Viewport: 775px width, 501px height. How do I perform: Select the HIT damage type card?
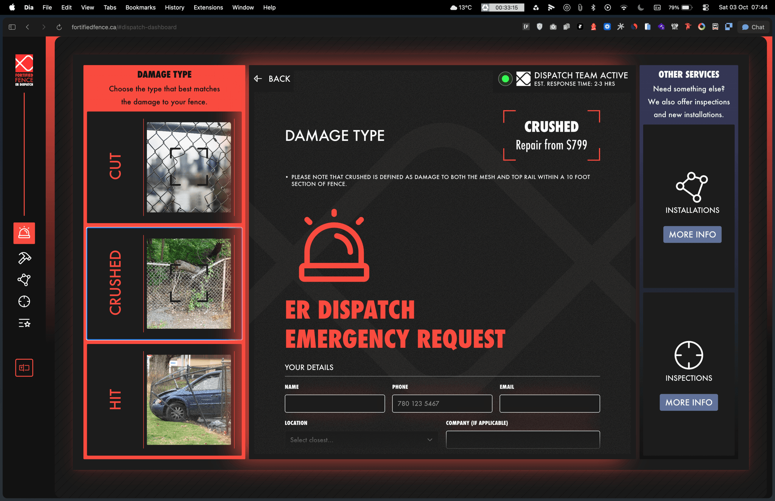tap(164, 400)
